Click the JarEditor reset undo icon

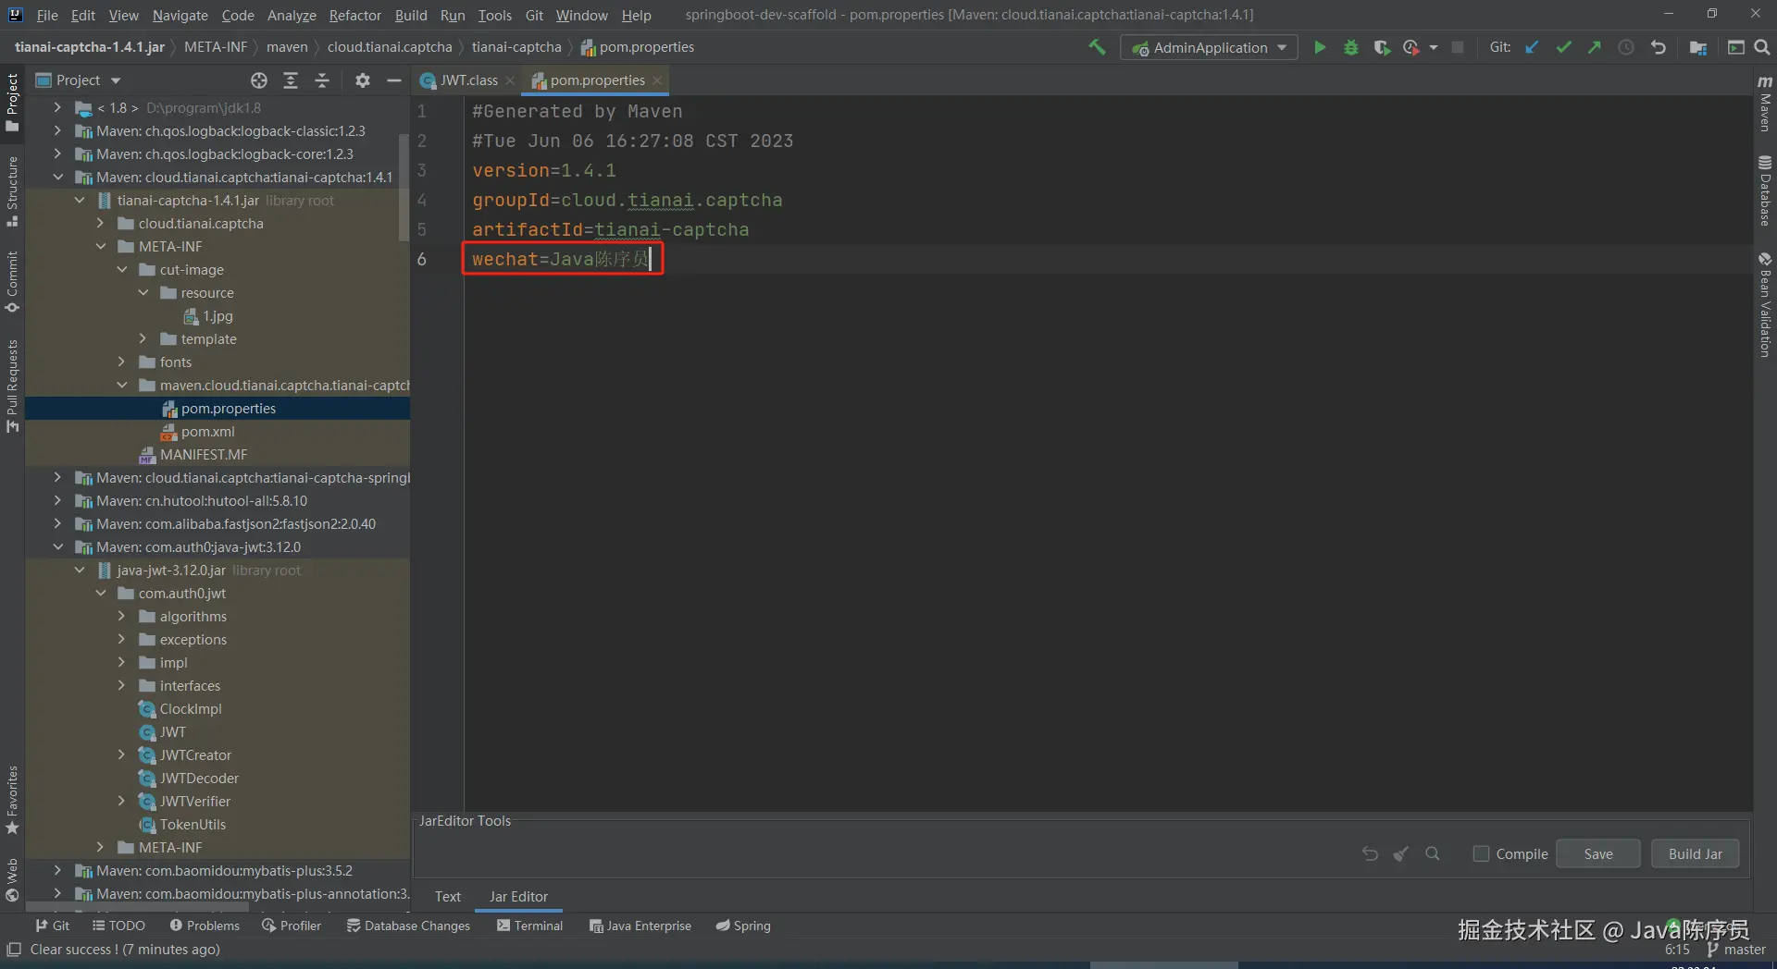click(x=1371, y=853)
